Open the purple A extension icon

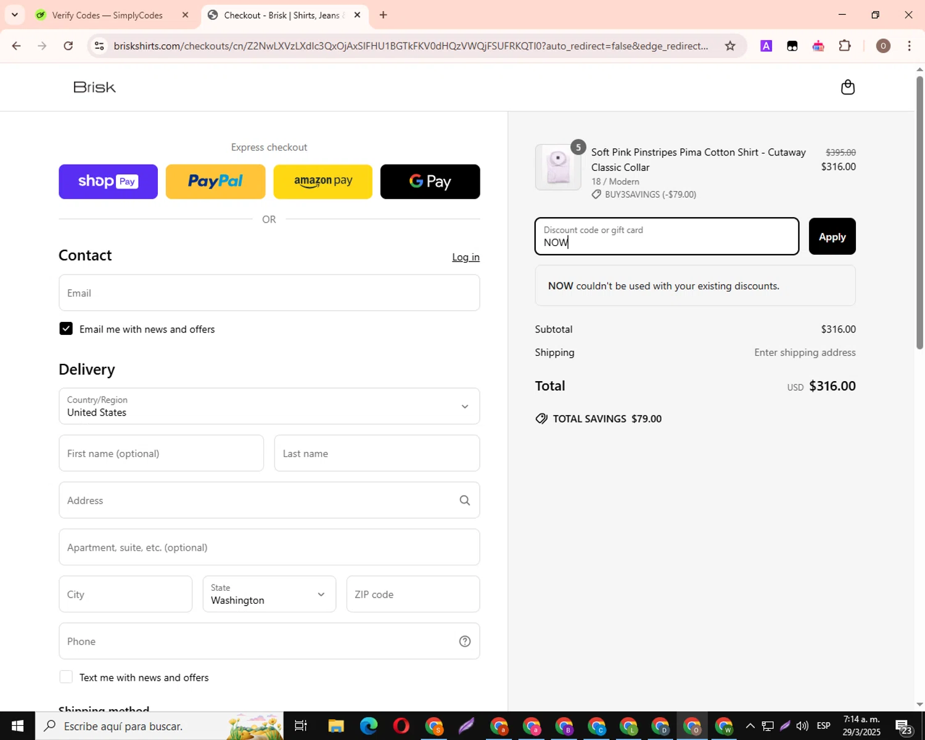coord(766,46)
